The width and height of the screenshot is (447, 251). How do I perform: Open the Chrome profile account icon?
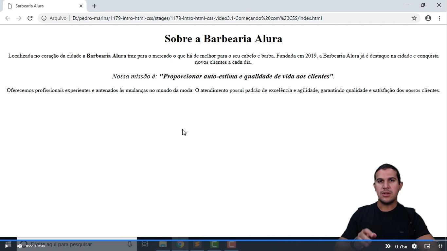tap(428, 18)
